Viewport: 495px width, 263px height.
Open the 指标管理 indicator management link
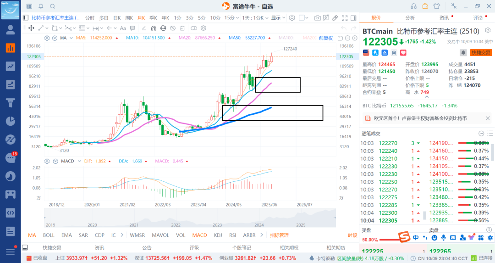coord(280,235)
